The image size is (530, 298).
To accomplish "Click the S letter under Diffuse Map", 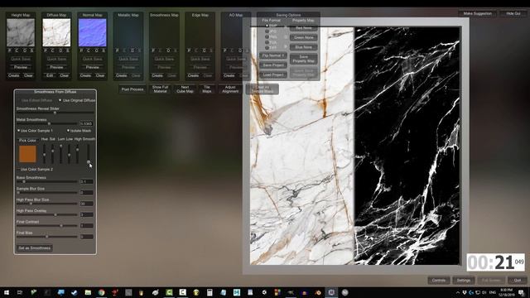I will (x=68, y=50).
